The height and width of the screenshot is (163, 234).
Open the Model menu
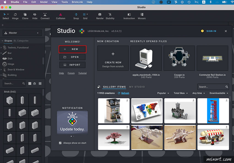point(44,2)
